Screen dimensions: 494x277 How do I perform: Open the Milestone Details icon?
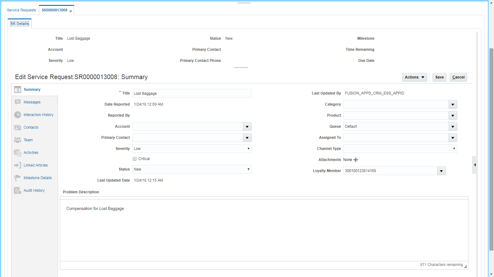[18, 178]
